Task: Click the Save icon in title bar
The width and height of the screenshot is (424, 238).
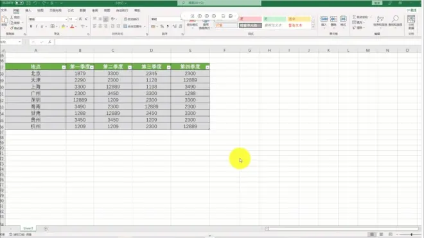Action: click(x=28, y=3)
